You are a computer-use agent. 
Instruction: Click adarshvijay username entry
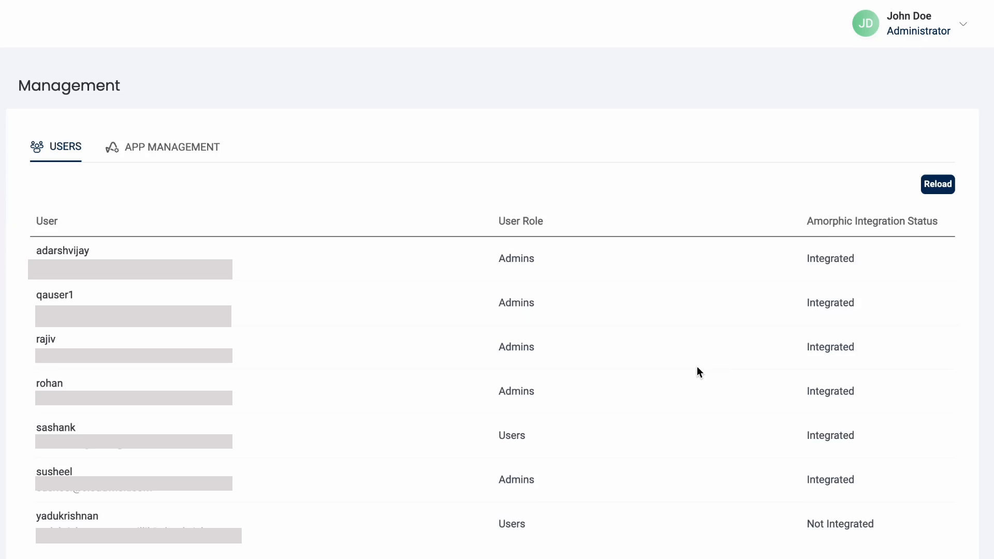(x=62, y=250)
